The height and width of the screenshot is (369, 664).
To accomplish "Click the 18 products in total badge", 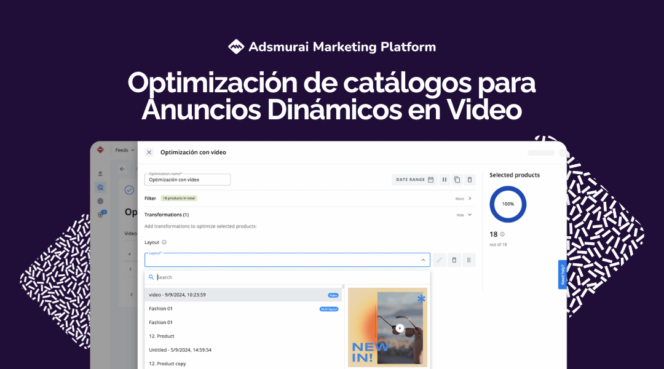I will pos(179,198).
